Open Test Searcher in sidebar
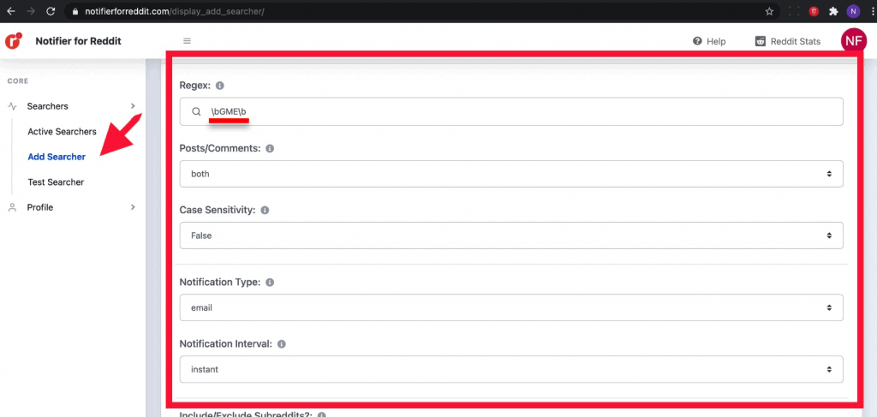The image size is (877, 417). click(x=56, y=182)
